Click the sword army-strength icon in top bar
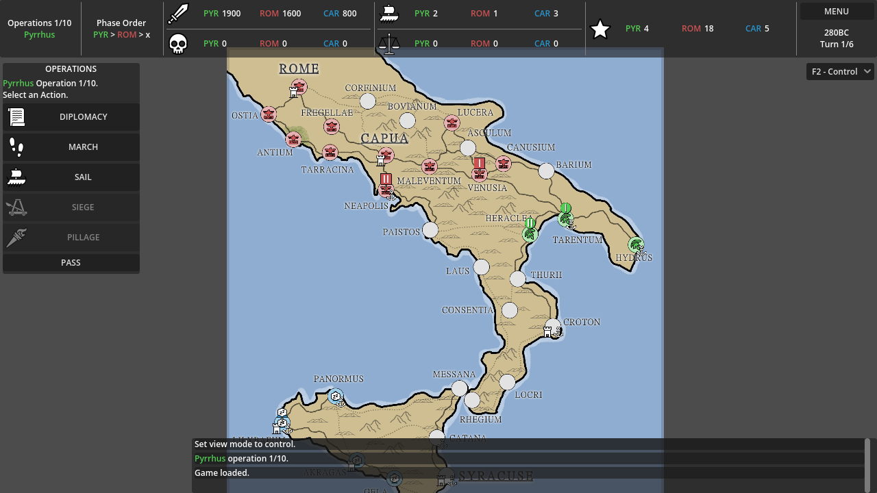This screenshot has width=877, height=493. [x=178, y=14]
